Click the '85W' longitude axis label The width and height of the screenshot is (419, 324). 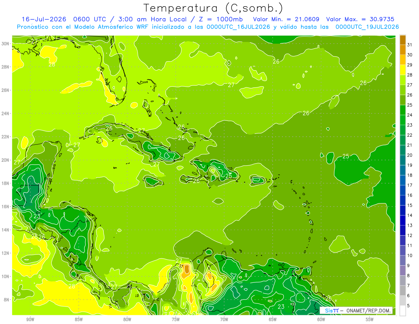click(x=79, y=319)
